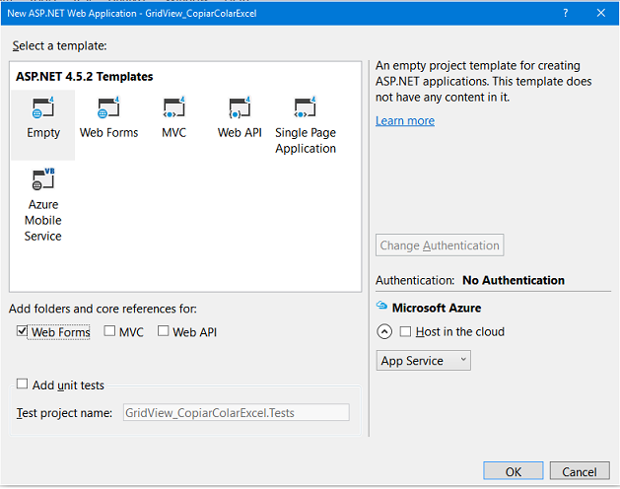Collapse the Microsoft Azure section chevron
Viewport: 620px width, 489px height.
pyautogui.click(x=384, y=331)
